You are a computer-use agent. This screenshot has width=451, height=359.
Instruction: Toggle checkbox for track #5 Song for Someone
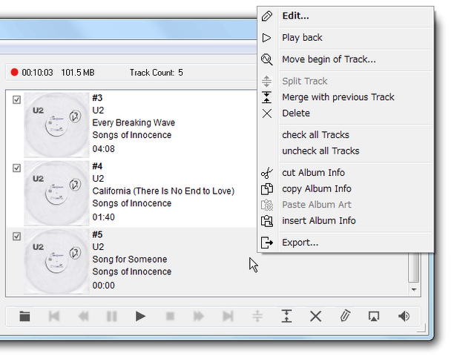click(16, 237)
